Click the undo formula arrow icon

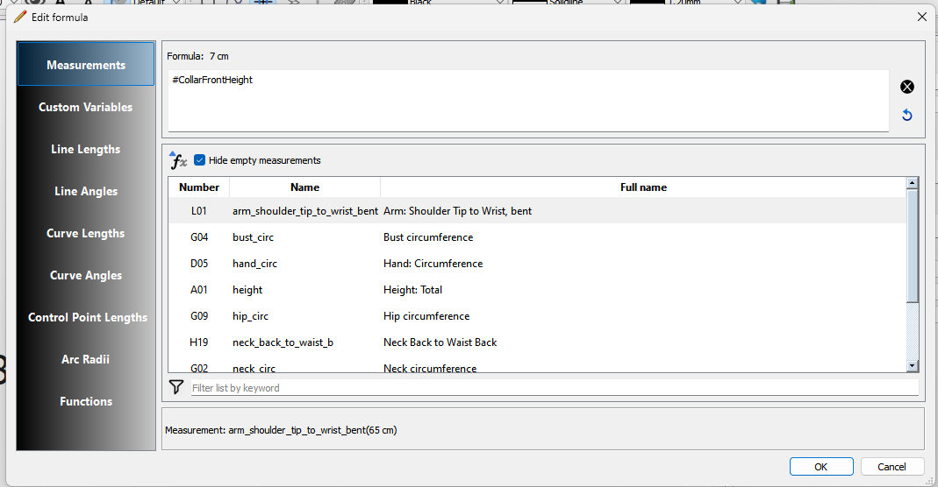coord(907,116)
